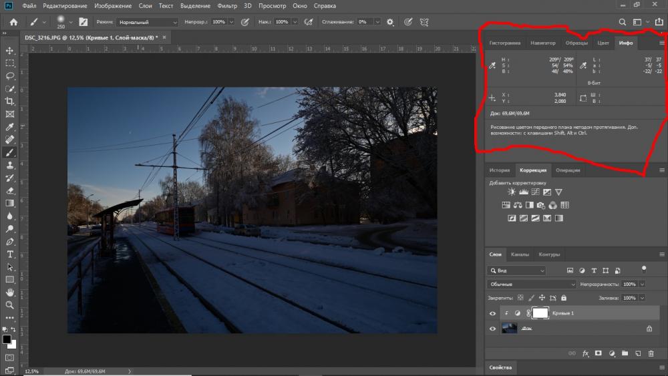Select the Eyedropper tool in left toolbar
Image resolution: width=668 pixels, height=376 pixels.
tap(9, 127)
